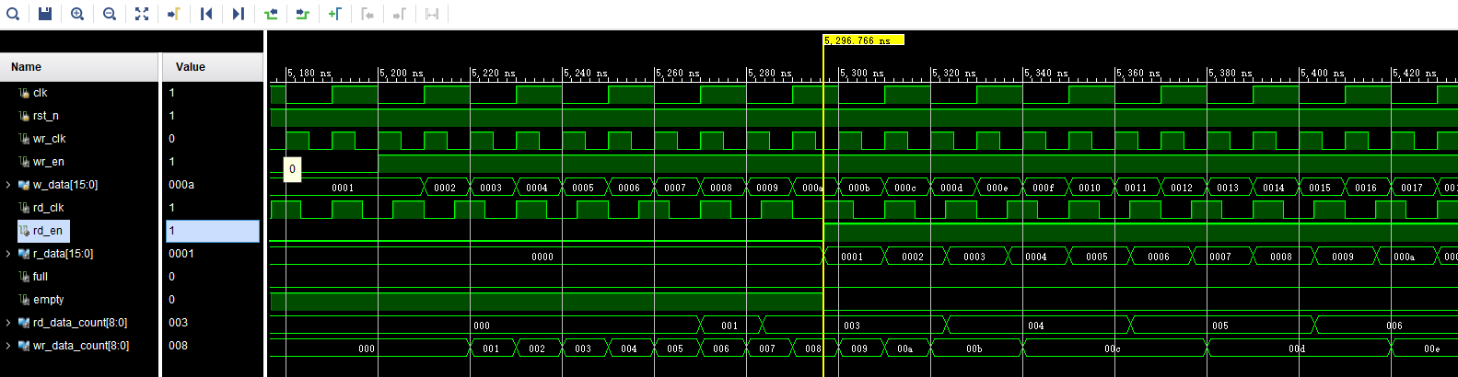The height and width of the screenshot is (377, 1458).
Task: Jump to time zero
Action: click(206, 14)
